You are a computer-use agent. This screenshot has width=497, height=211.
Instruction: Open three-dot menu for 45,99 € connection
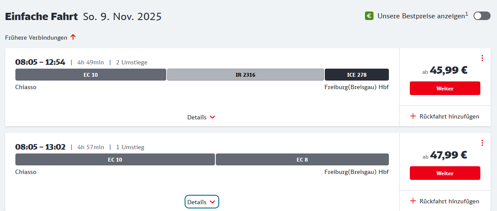tap(482, 58)
